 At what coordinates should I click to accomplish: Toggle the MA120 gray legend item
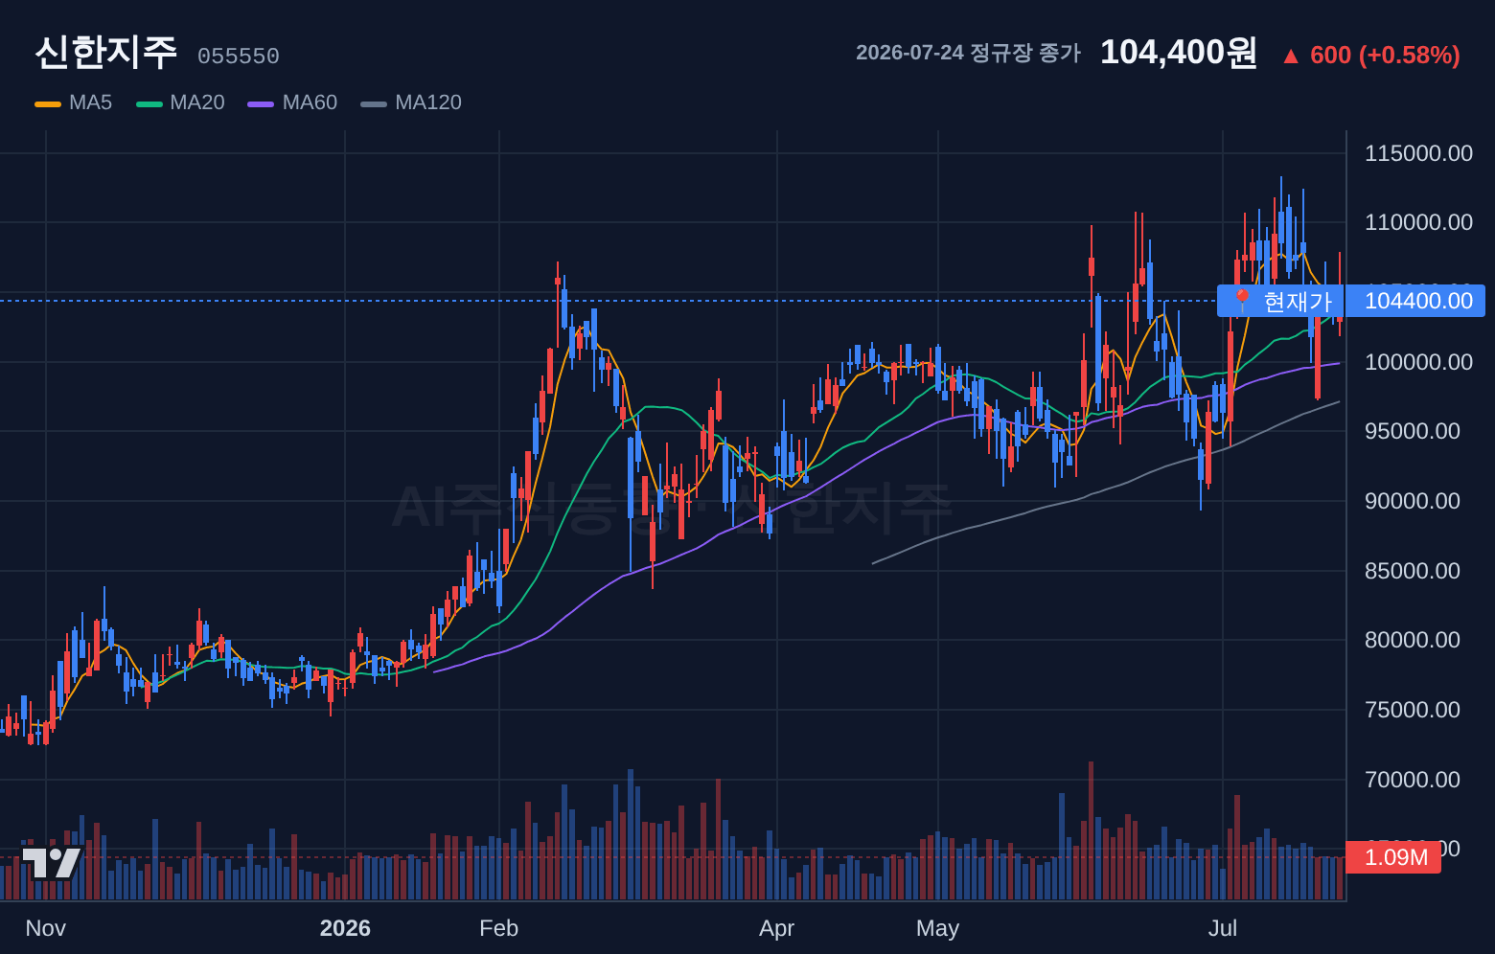click(x=411, y=102)
